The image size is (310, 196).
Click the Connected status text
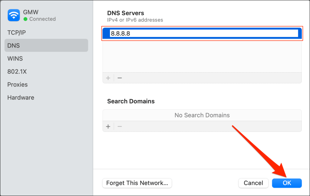[42, 19]
